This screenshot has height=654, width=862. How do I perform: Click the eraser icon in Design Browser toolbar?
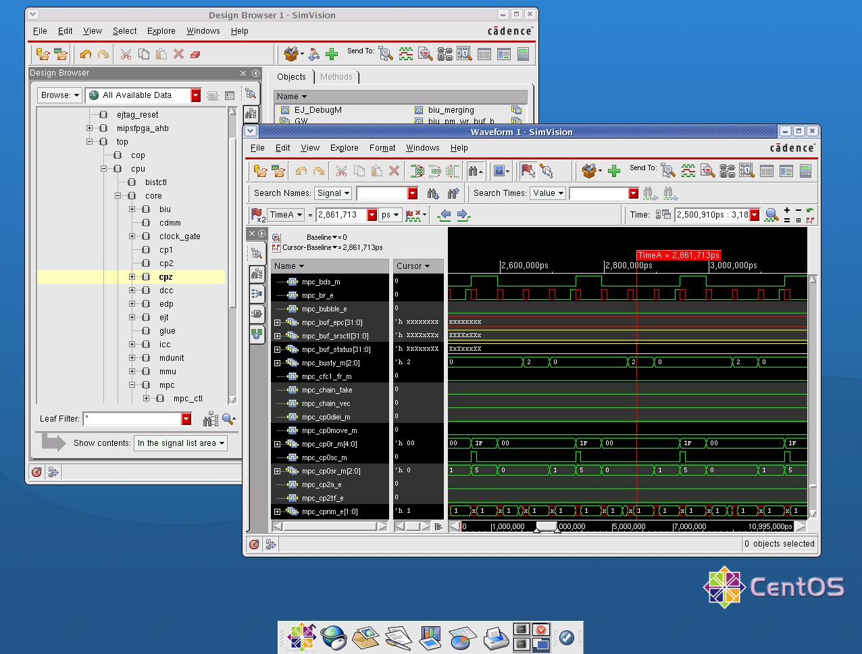pos(195,54)
